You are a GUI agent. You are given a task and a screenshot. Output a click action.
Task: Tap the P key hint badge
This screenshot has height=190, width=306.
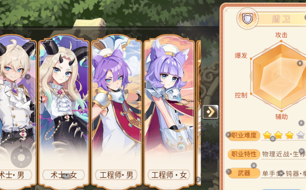pos(301,123)
